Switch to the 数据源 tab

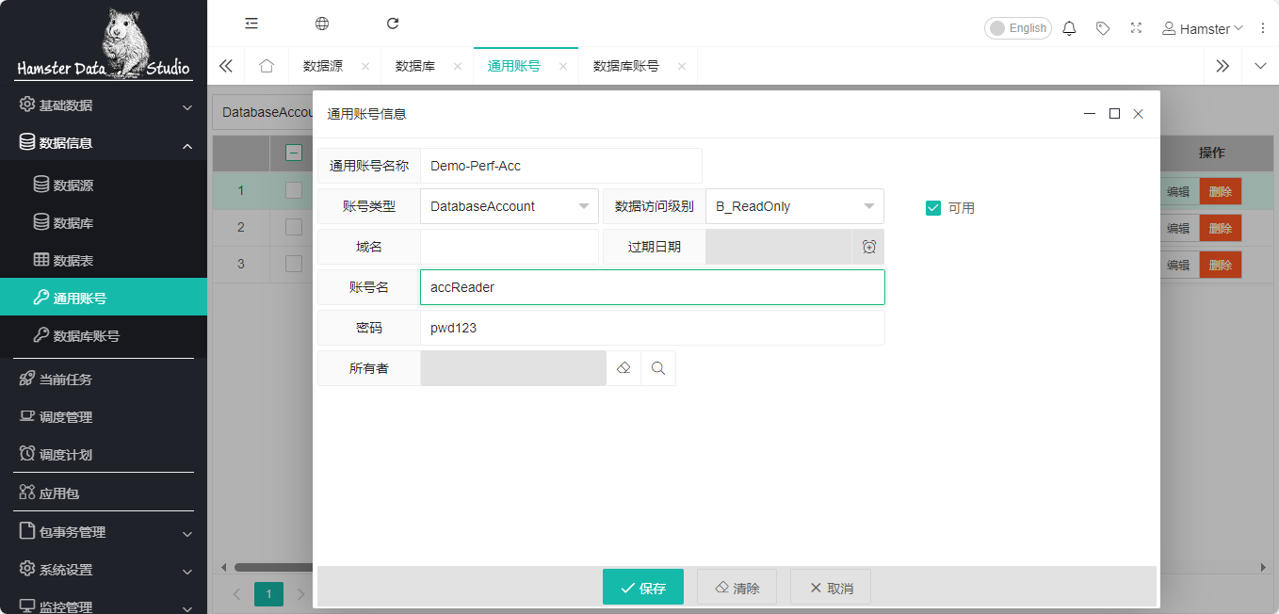click(x=323, y=67)
